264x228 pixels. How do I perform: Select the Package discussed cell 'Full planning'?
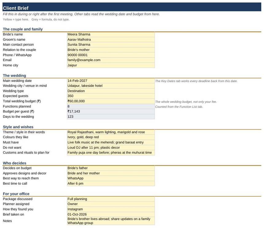click(111, 199)
